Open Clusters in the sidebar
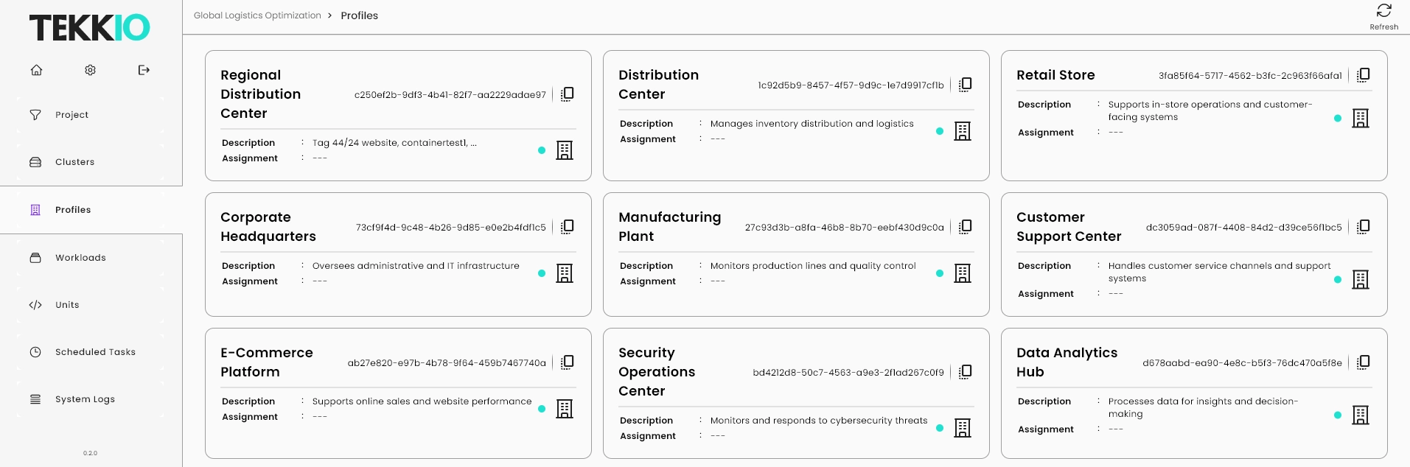This screenshot has width=1410, height=467. pyautogui.click(x=91, y=162)
